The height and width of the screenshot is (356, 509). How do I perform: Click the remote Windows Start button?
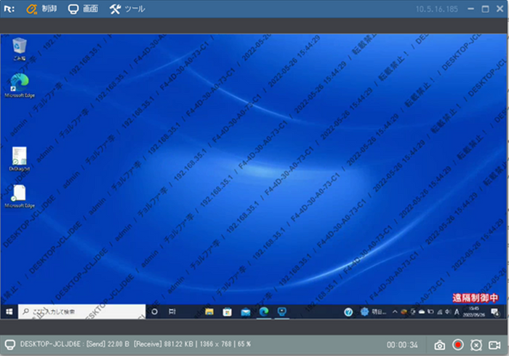[x=9, y=312]
